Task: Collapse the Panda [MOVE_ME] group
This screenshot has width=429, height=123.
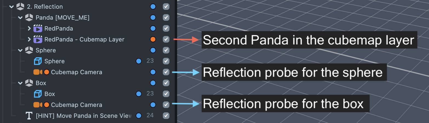Action: pos(20,17)
